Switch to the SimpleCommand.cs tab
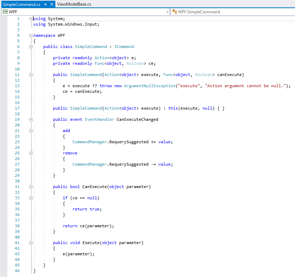Image resolution: width=295 pixels, height=277 pixels. click(21, 4)
